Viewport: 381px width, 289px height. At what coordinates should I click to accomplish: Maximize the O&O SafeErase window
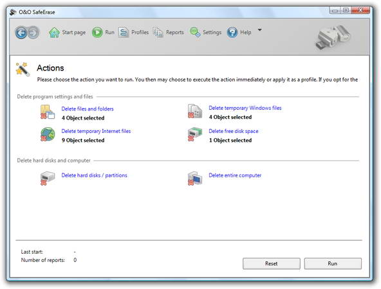(x=346, y=10)
